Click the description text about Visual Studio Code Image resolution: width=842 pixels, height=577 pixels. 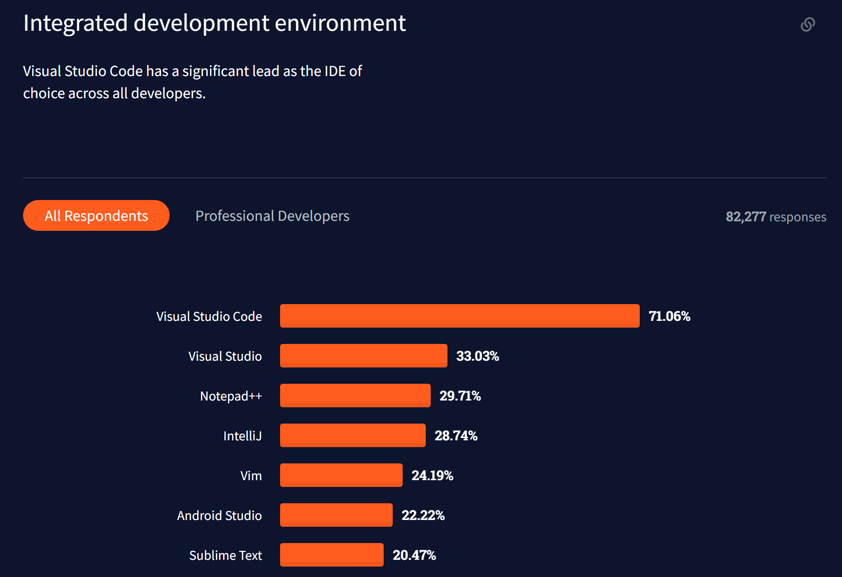[192, 82]
